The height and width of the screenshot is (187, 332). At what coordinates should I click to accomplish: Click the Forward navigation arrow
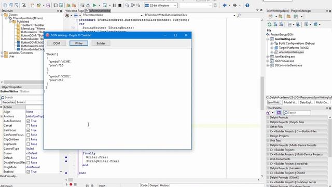tap(235, 5)
